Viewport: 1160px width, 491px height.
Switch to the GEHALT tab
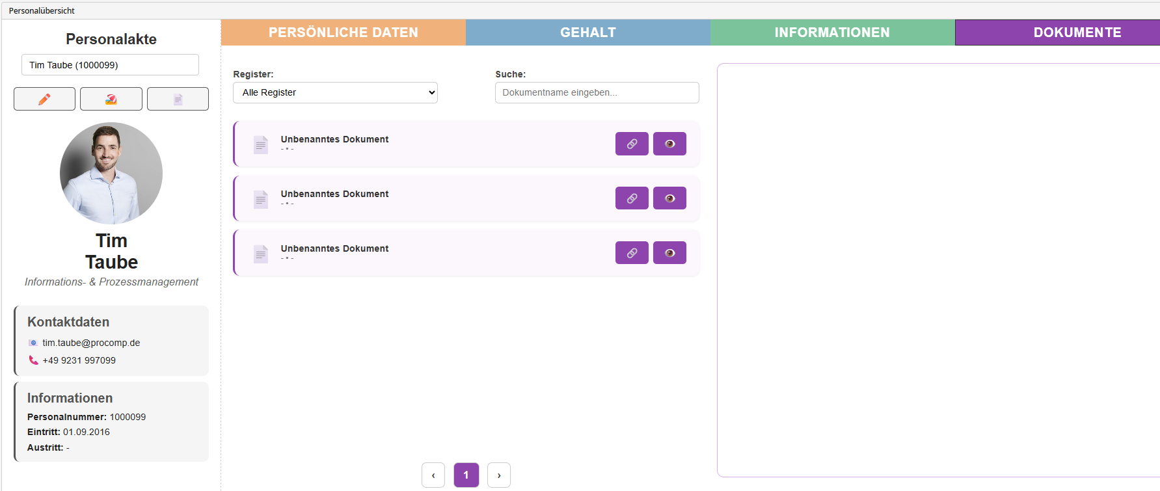(x=587, y=33)
